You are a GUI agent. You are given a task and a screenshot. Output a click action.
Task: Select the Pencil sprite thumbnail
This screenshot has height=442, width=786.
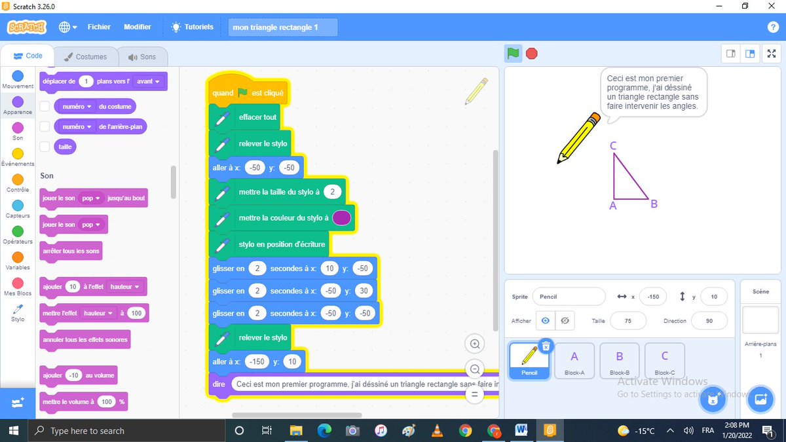pos(529,361)
